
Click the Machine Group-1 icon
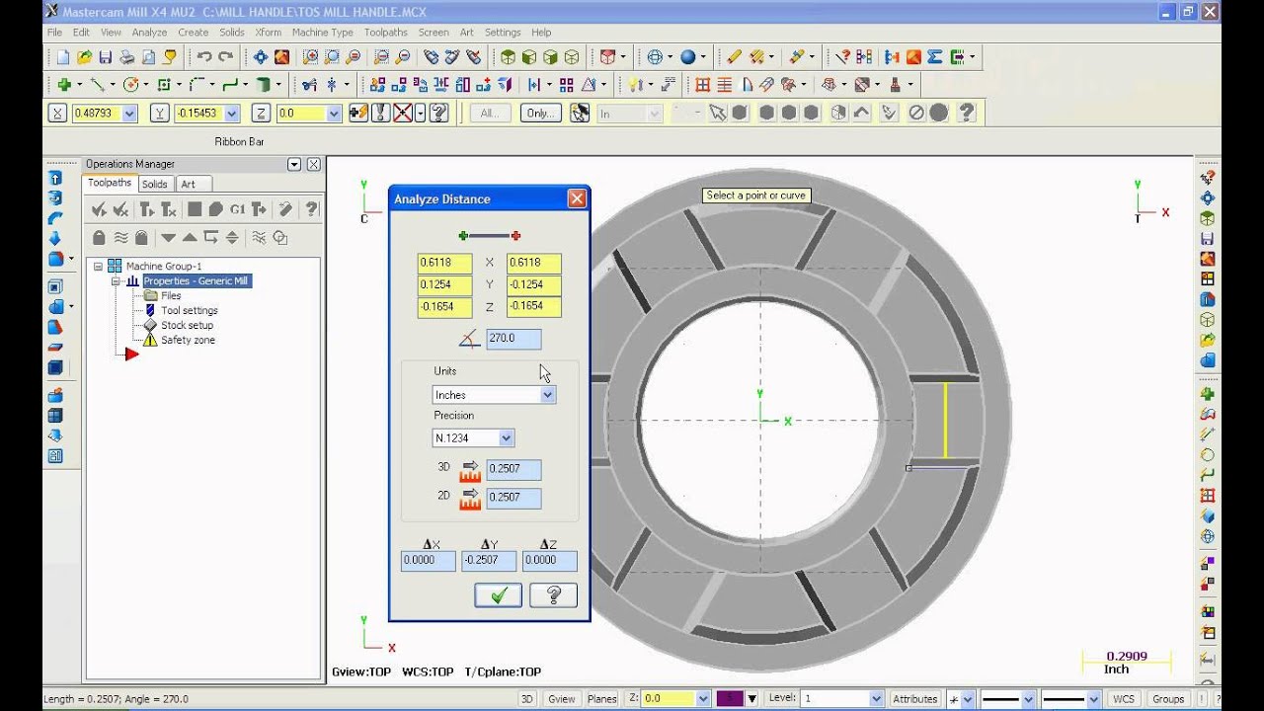click(115, 266)
